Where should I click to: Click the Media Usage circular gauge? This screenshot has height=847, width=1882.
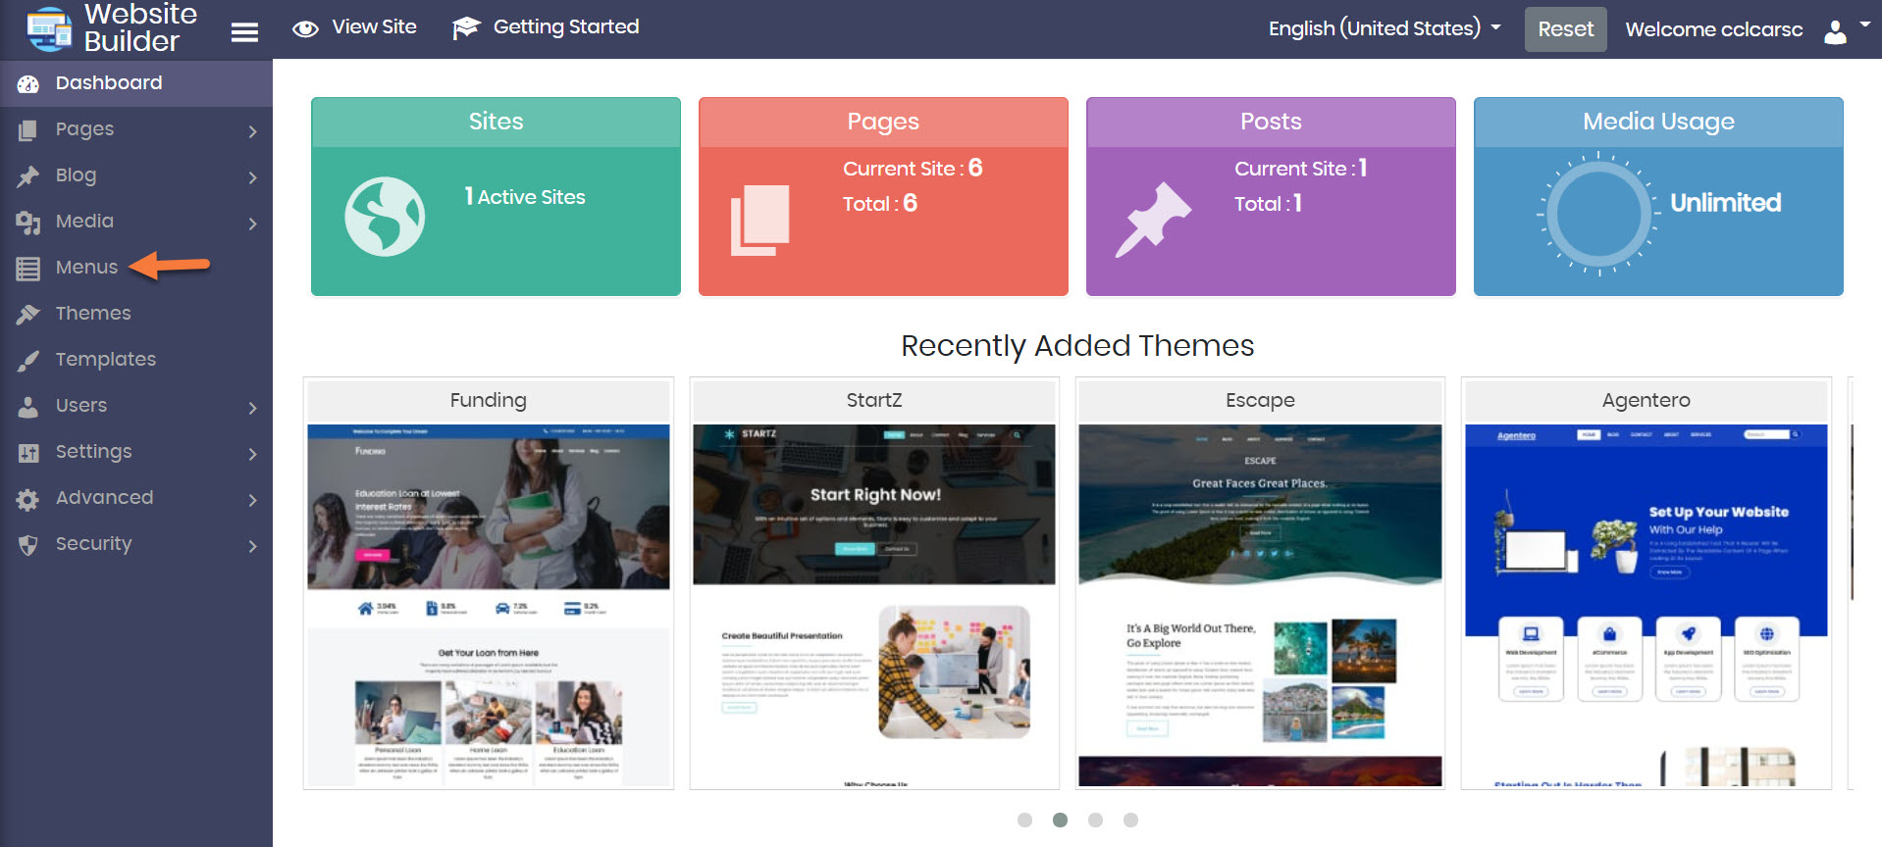[1598, 214]
